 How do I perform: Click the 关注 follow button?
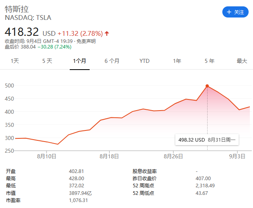pyautogui.click(x=235, y=12)
